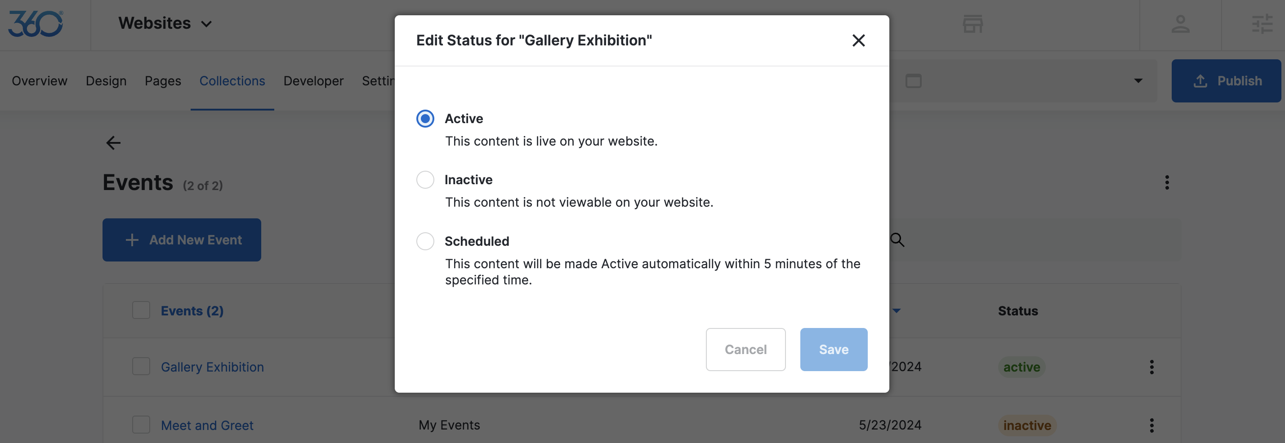This screenshot has height=443, width=1285.
Task: Select the Inactive radio option
Action: 425,179
